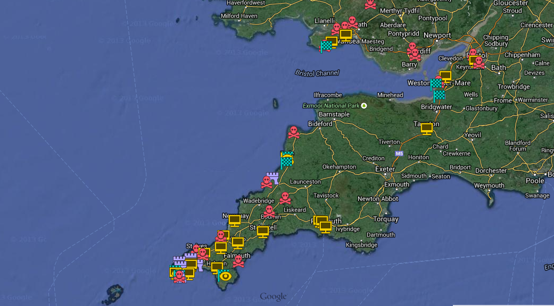Select the yellow eye marker on the Lizard peninsula

pos(226,276)
